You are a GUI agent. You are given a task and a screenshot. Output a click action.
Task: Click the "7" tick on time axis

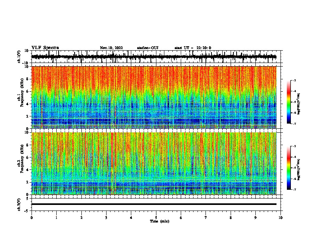point(206,218)
